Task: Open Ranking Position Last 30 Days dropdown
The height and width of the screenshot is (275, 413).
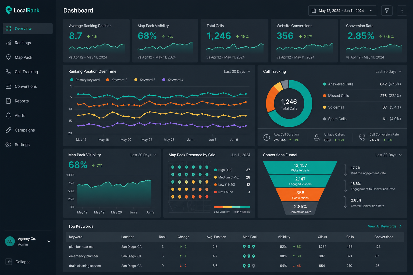Action: point(237,71)
